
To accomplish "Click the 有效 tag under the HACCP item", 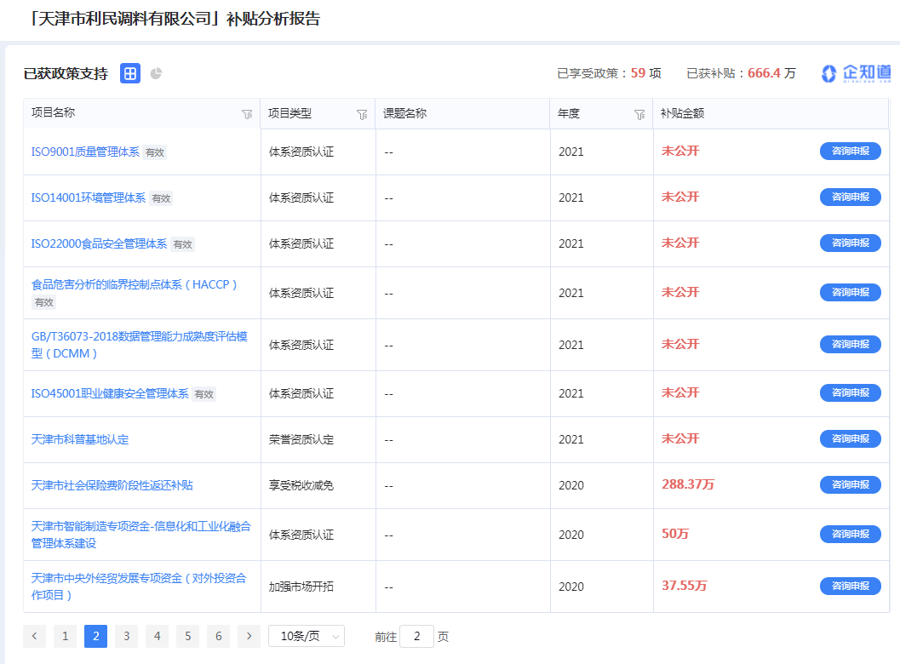I will click(43, 302).
